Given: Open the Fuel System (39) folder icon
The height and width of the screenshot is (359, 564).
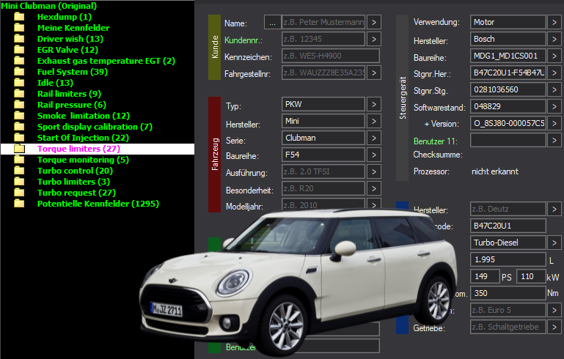Looking at the screenshot, I should [19, 72].
